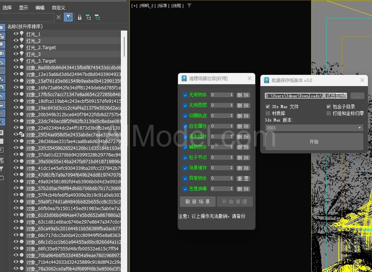Click the 刷新场景 button

(x=198, y=202)
